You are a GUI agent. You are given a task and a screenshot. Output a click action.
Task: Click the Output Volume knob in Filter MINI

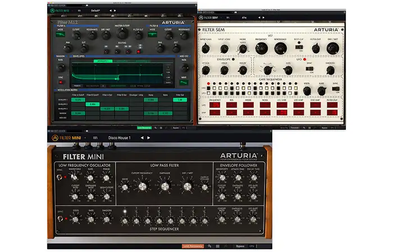pyautogui.click(x=204, y=187)
